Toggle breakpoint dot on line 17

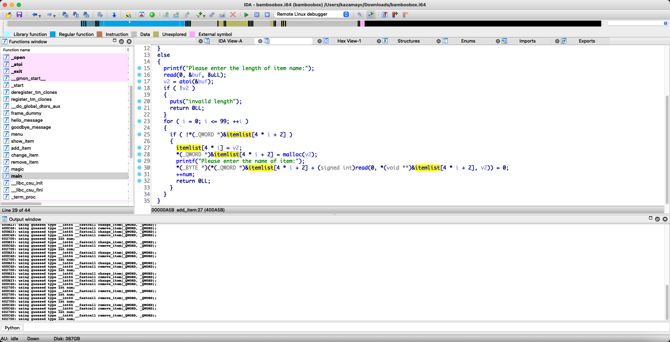[139, 81]
